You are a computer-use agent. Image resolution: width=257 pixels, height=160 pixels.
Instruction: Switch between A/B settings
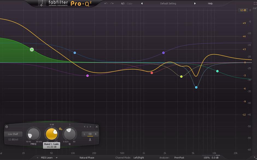point(122,3)
